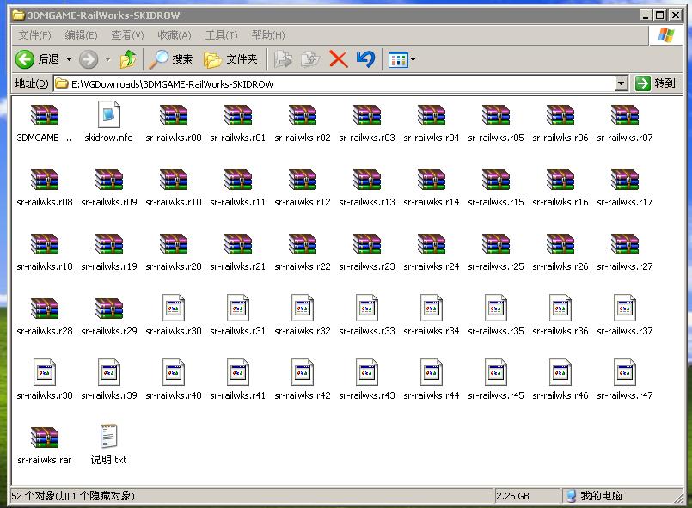Select the sr-railwks.r13 archive
Viewport: 692px width, 508px height.
click(x=366, y=181)
